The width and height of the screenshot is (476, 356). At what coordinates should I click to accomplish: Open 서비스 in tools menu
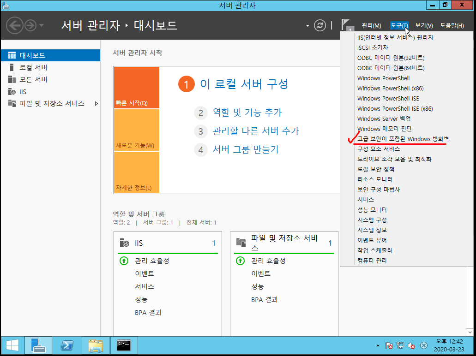point(366,200)
